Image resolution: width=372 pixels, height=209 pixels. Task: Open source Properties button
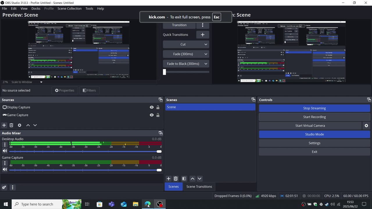(x=65, y=90)
